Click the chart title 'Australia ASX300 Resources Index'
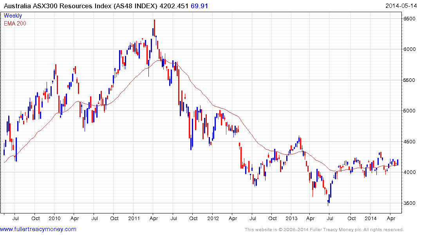The width and height of the screenshot is (421, 235). (x=58, y=6)
